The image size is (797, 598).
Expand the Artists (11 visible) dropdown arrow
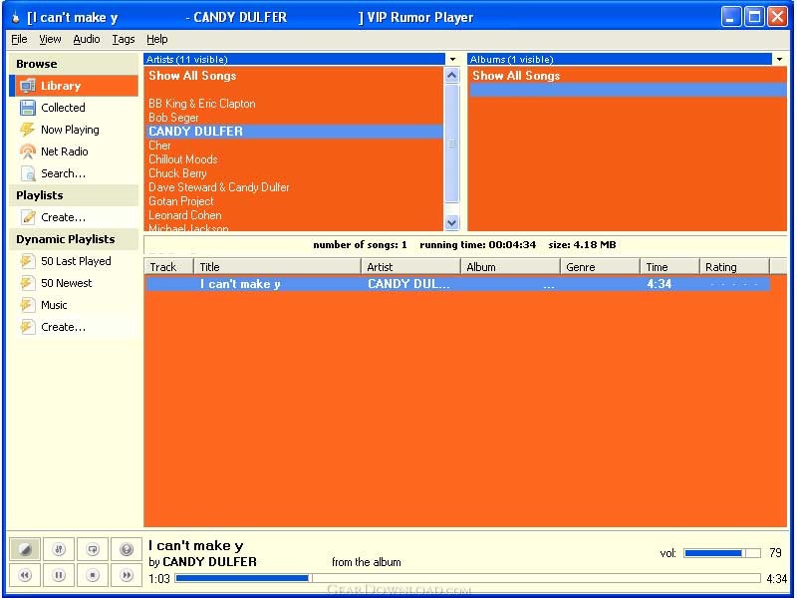(x=453, y=60)
